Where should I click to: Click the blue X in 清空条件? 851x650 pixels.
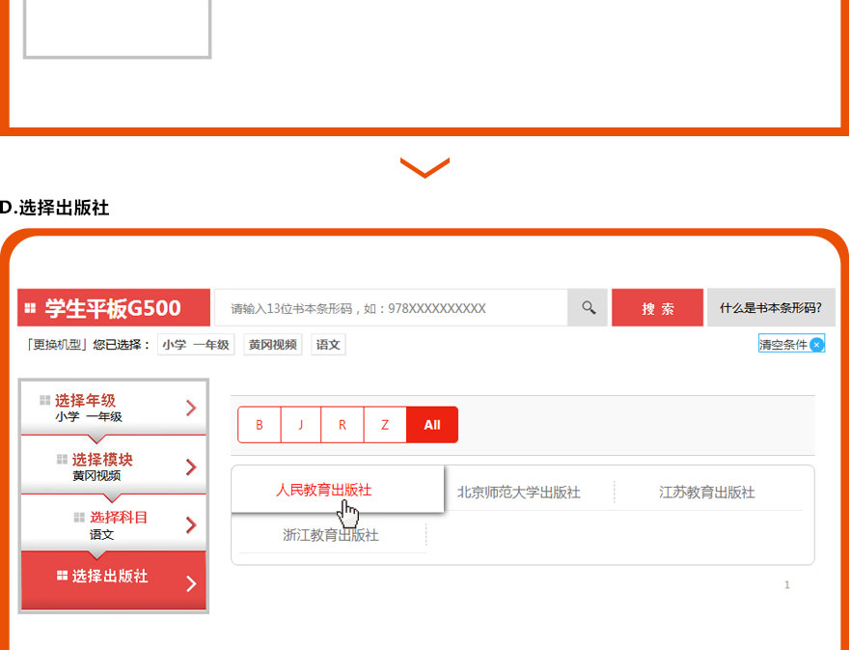815,344
